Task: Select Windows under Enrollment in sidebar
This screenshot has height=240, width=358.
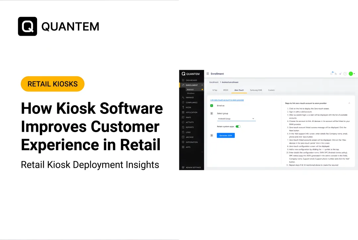Action: [x=191, y=93]
